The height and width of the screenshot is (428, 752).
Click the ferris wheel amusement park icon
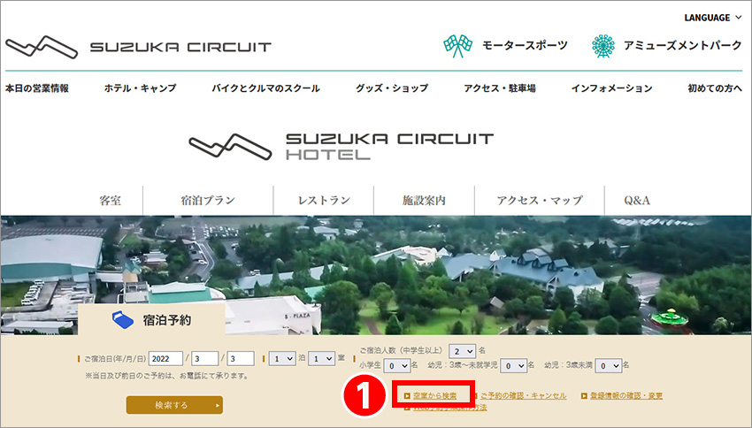pos(602,46)
